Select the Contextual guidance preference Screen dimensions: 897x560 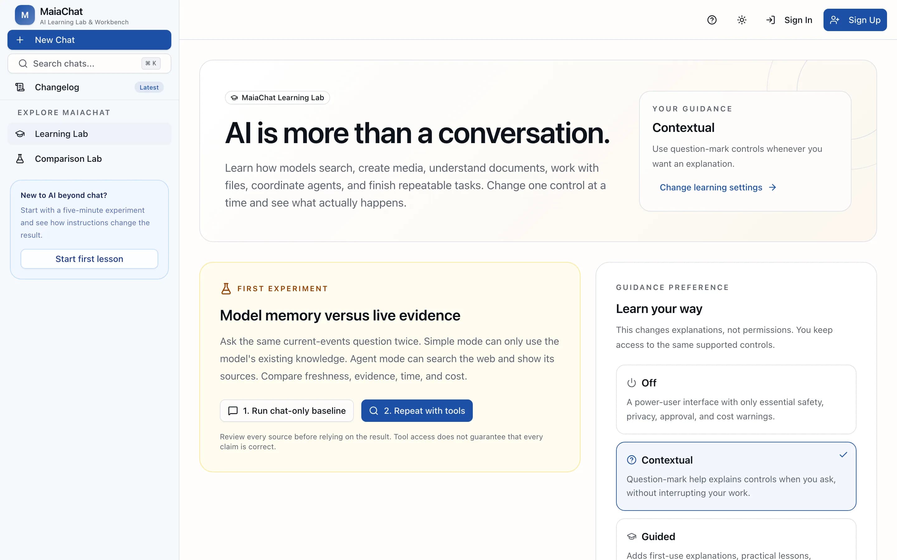pyautogui.click(x=736, y=476)
